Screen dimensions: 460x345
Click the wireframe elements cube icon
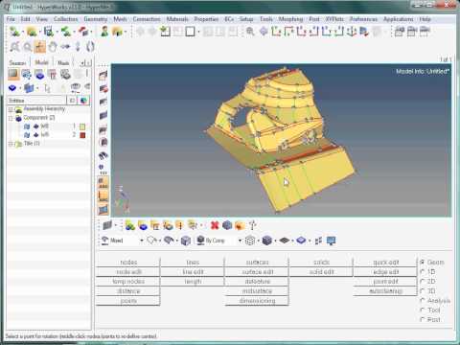coord(250,241)
